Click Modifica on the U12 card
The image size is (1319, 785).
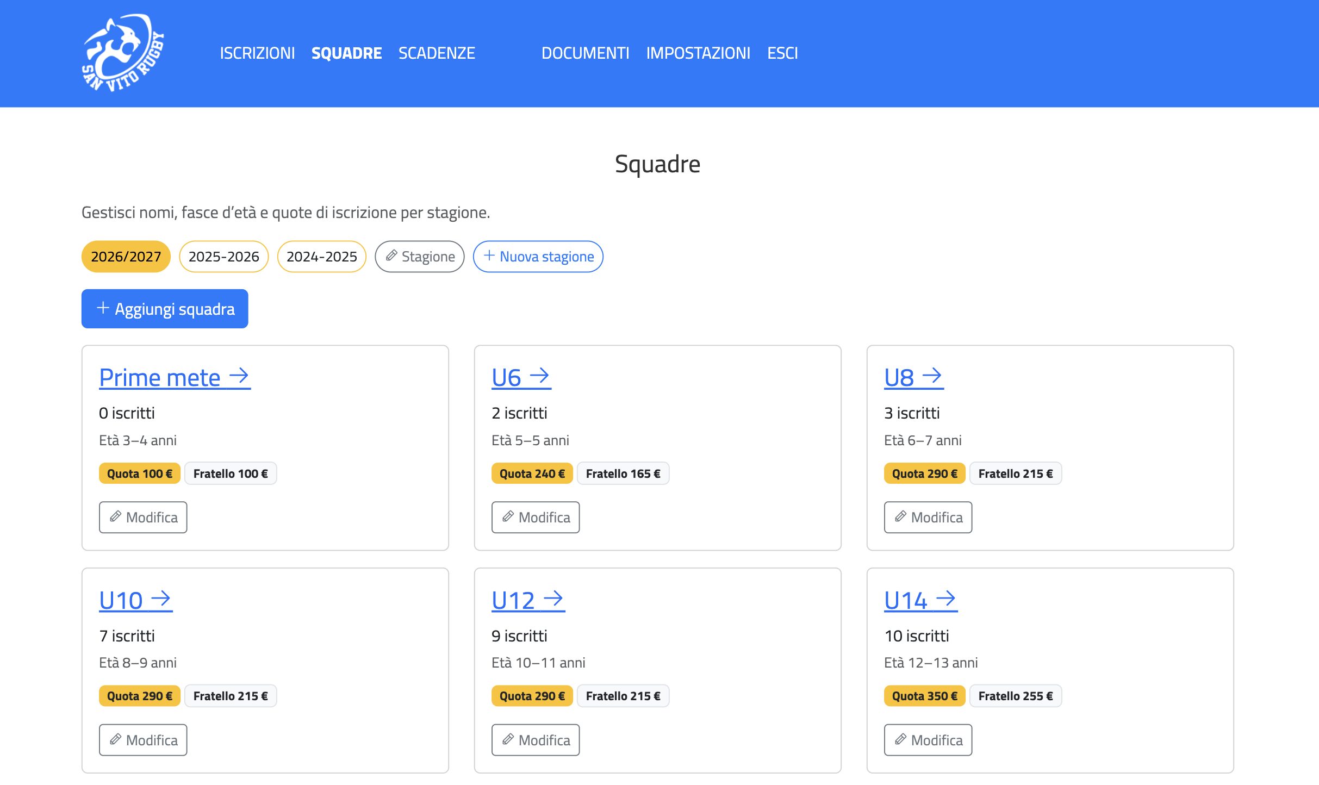pos(536,740)
